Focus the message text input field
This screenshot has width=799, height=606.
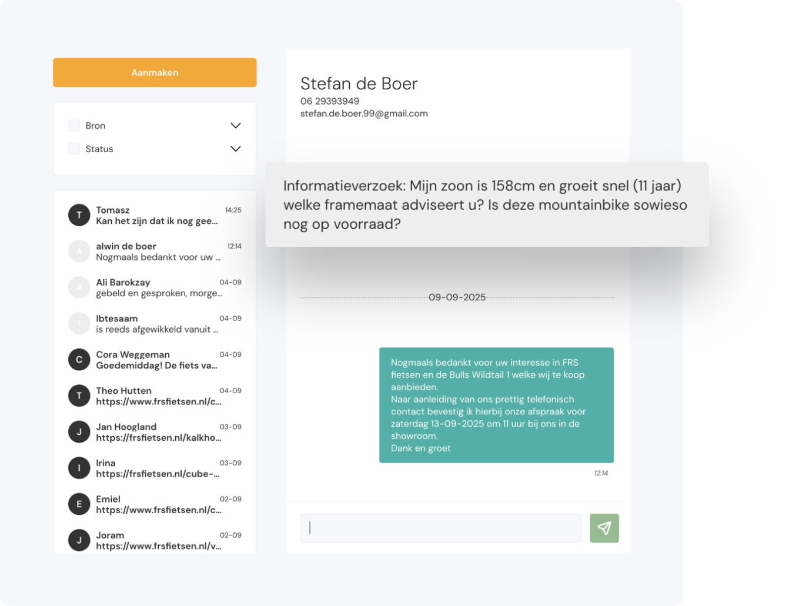point(441,528)
